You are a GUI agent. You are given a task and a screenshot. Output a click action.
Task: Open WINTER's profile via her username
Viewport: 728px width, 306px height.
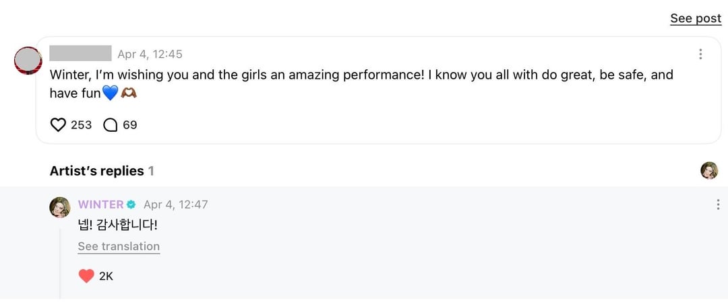(101, 204)
